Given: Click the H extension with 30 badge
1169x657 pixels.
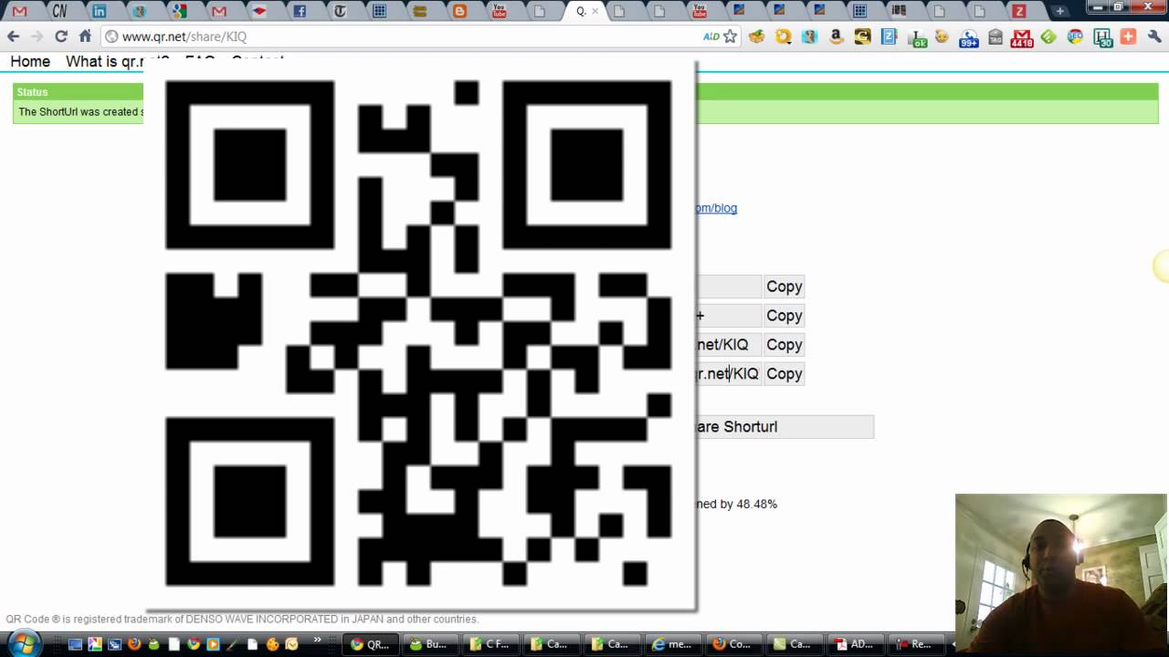Looking at the screenshot, I should pyautogui.click(x=1102, y=37).
